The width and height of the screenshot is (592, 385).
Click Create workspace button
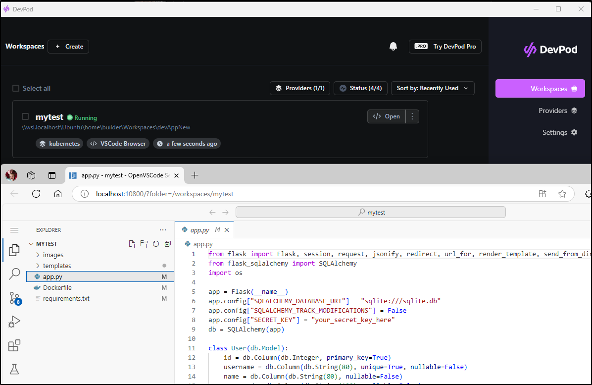(x=68, y=47)
